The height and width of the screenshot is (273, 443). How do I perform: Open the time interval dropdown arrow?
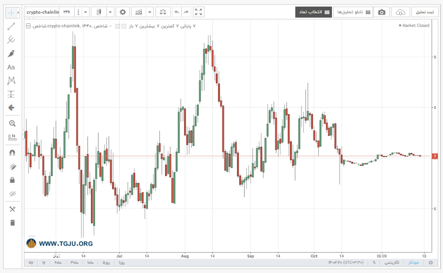pyautogui.click(x=85, y=12)
